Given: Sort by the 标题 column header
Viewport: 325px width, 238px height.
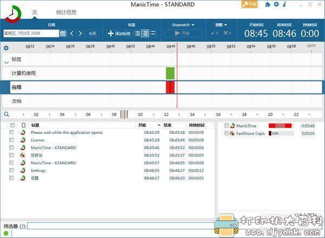Looking at the screenshot, I should 35,125.
